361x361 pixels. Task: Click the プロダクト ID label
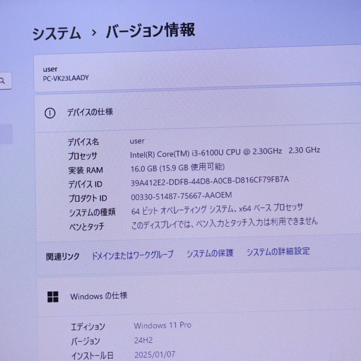click(x=88, y=198)
